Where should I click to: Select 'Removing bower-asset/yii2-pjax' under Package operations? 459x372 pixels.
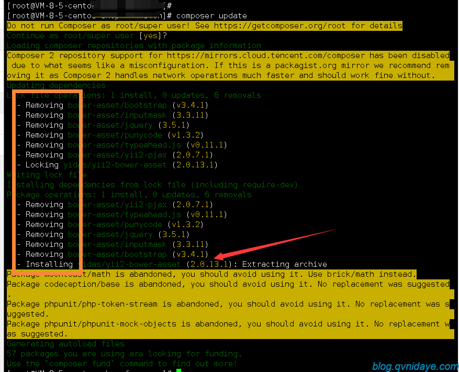point(115,205)
